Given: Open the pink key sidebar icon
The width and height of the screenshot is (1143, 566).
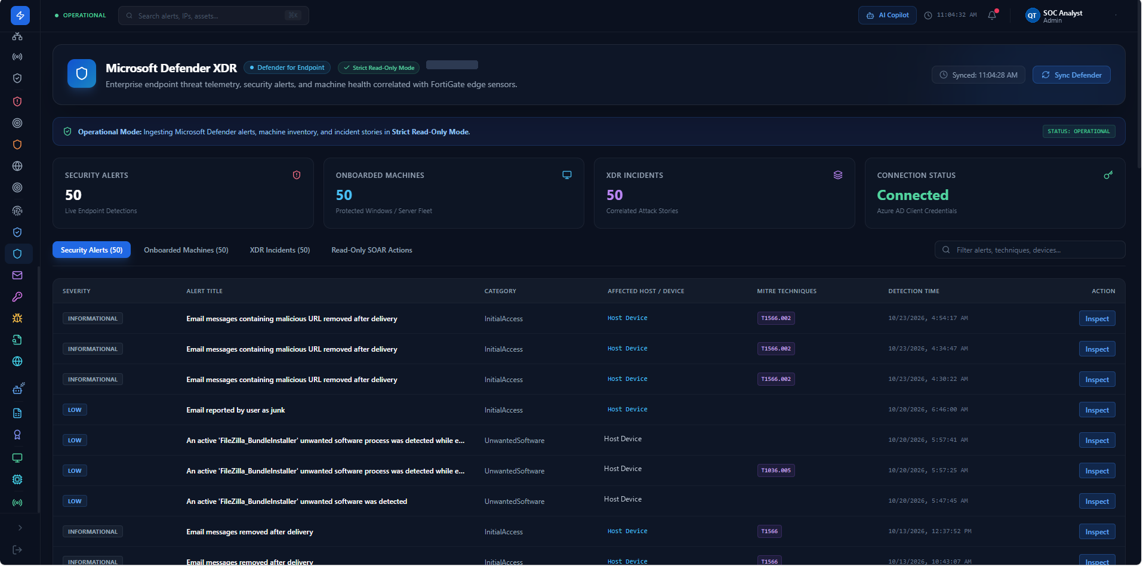Looking at the screenshot, I should tap(17, 297).
